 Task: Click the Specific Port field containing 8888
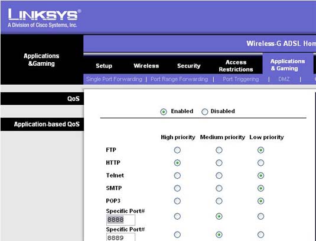[x=120, y=220]
